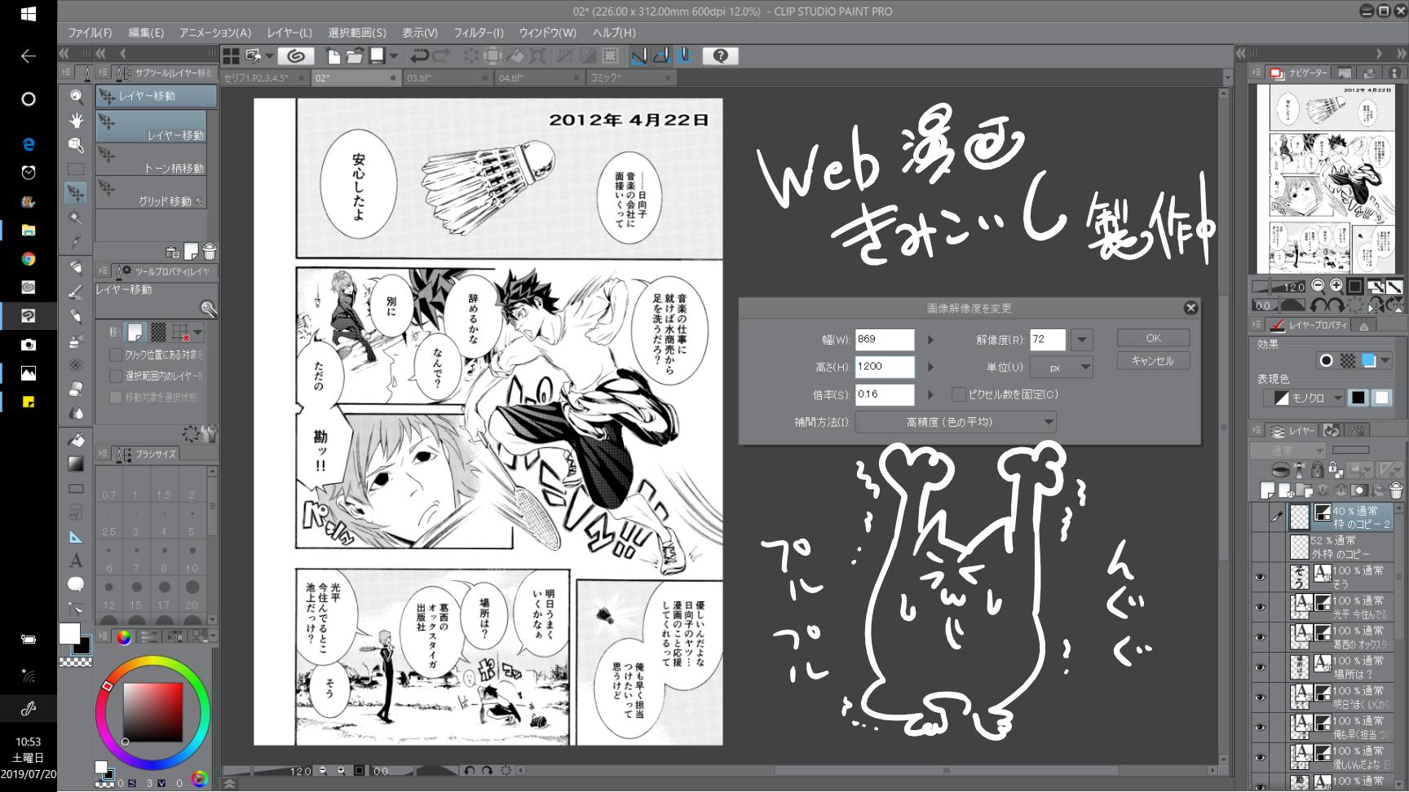Viewport: 1409px width, 792px height.
Task: Switch to the コミック document tab
Action: pyautogui.click(x=631, y=78)
